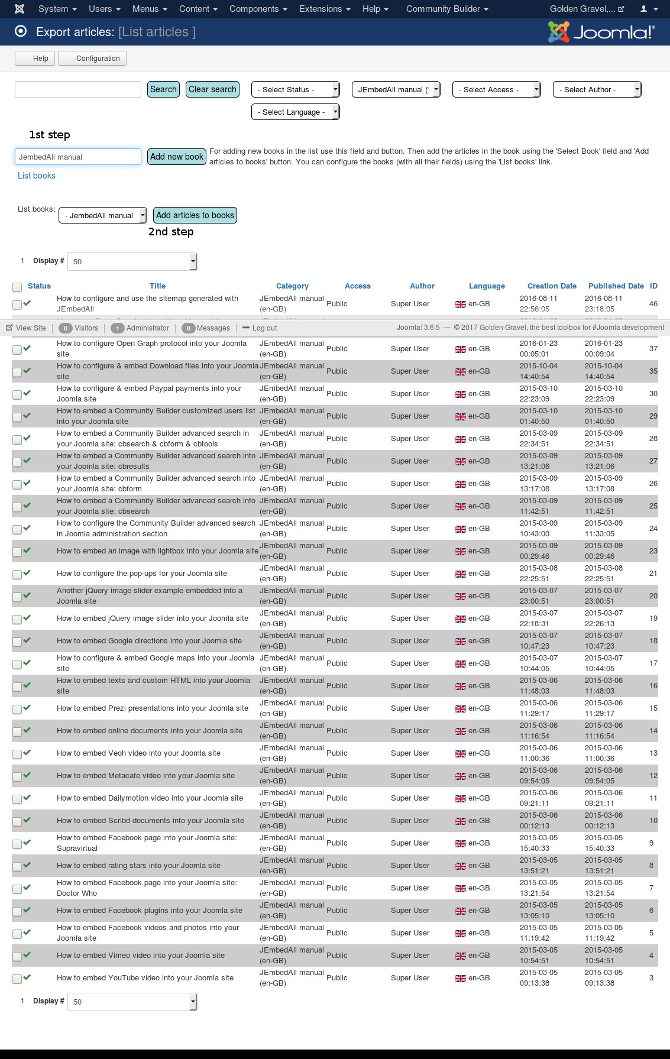Click published checkmark for Prezi presentations article

coord(27,707)
